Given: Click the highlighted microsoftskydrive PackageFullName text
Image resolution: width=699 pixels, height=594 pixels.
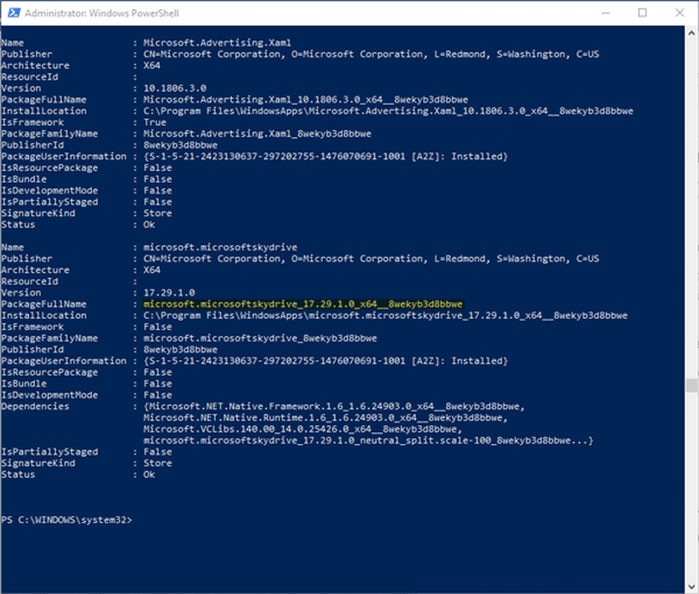Looking at the screenshot, I should [294, 304].
